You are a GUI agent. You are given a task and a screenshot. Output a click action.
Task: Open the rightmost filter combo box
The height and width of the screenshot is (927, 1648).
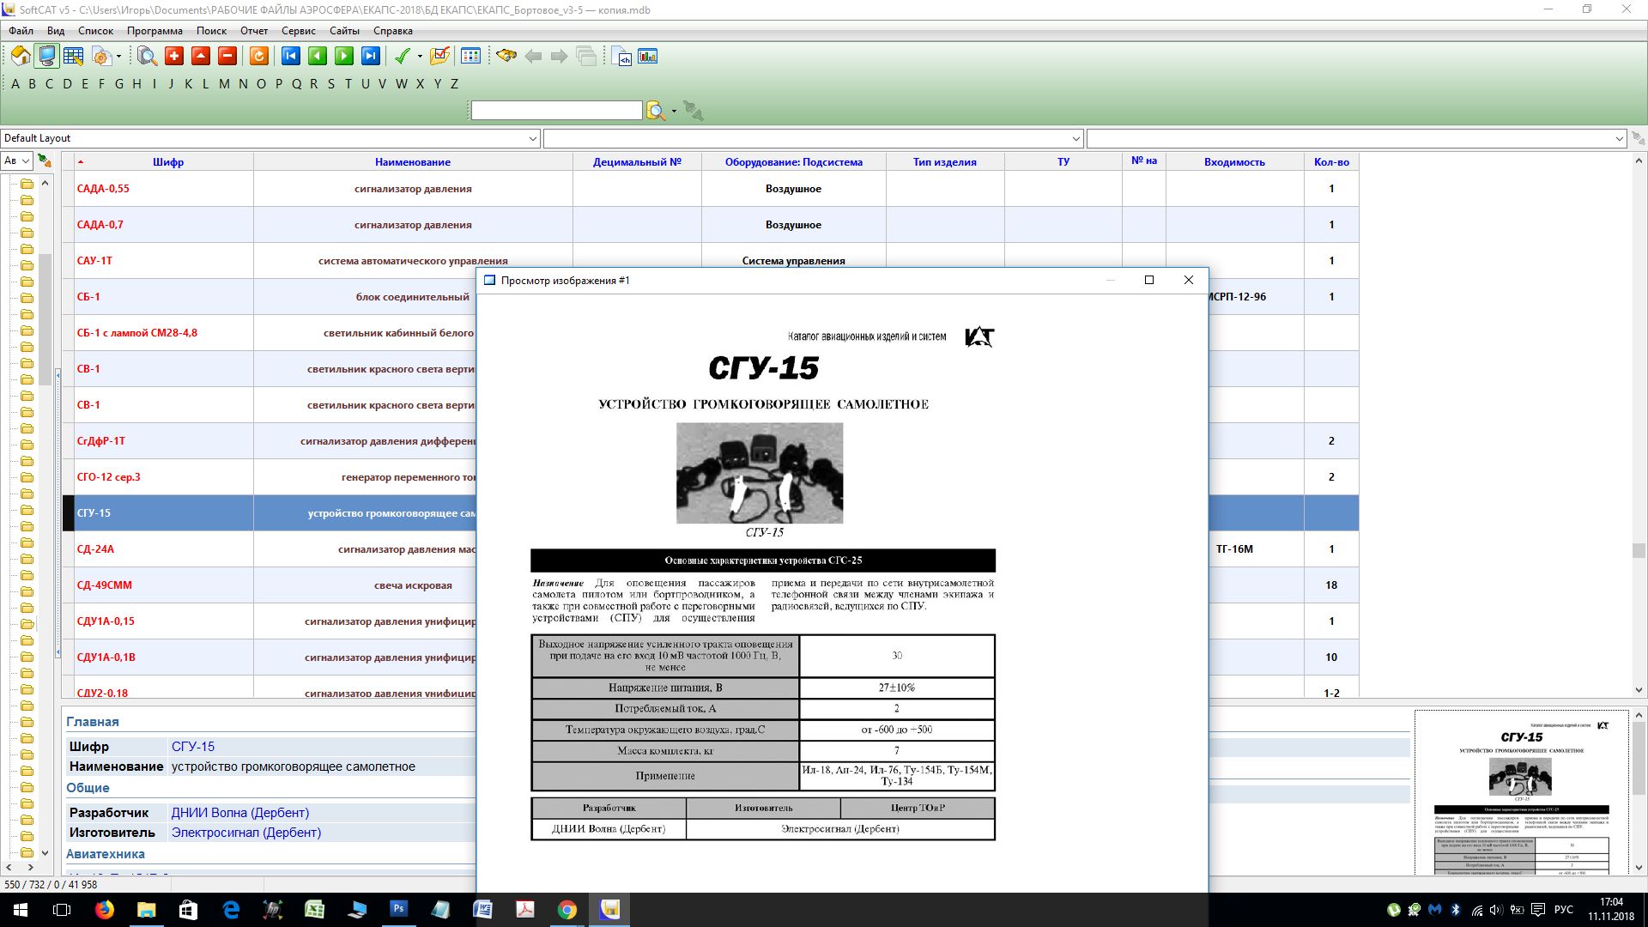(x=1356, y=138)
